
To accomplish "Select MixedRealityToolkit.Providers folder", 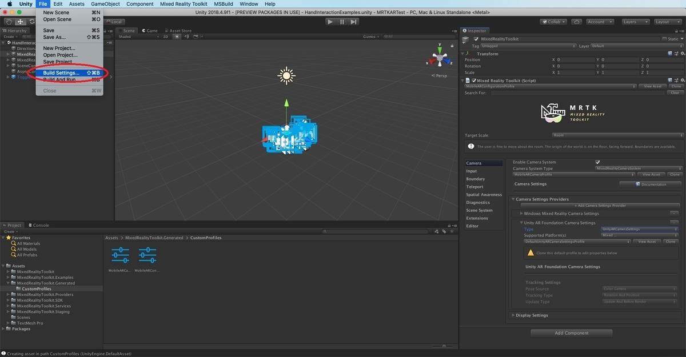I will tap(45, 295).
